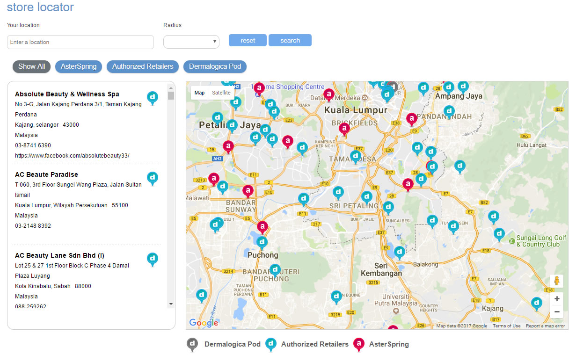This screenshot has height=355, width=576.
Task: Focus the Enter a location field
Action: pos(80,42)
